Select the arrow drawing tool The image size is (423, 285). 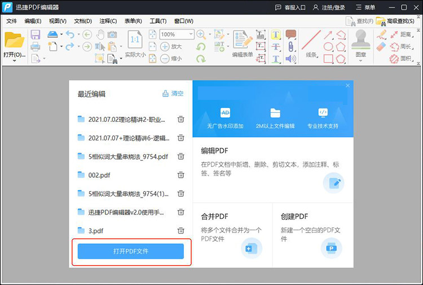point(328,35)
